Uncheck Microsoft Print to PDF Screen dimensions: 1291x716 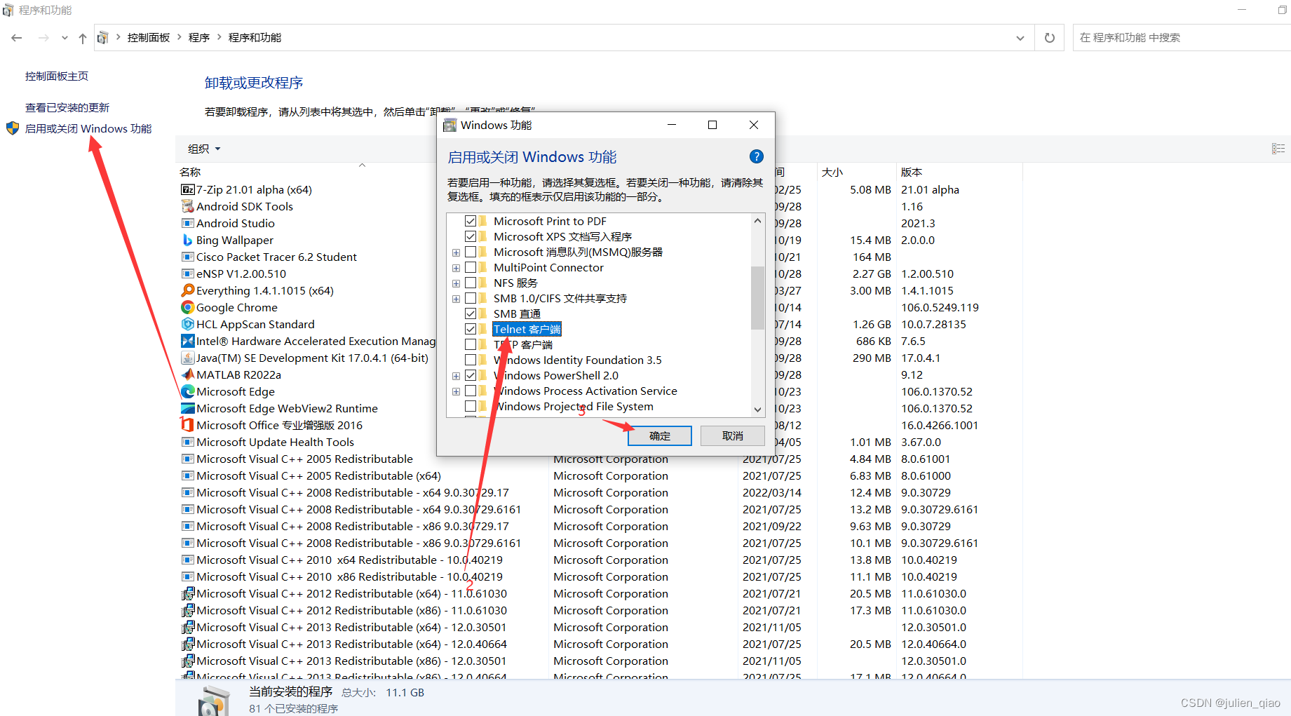point(471,221)
